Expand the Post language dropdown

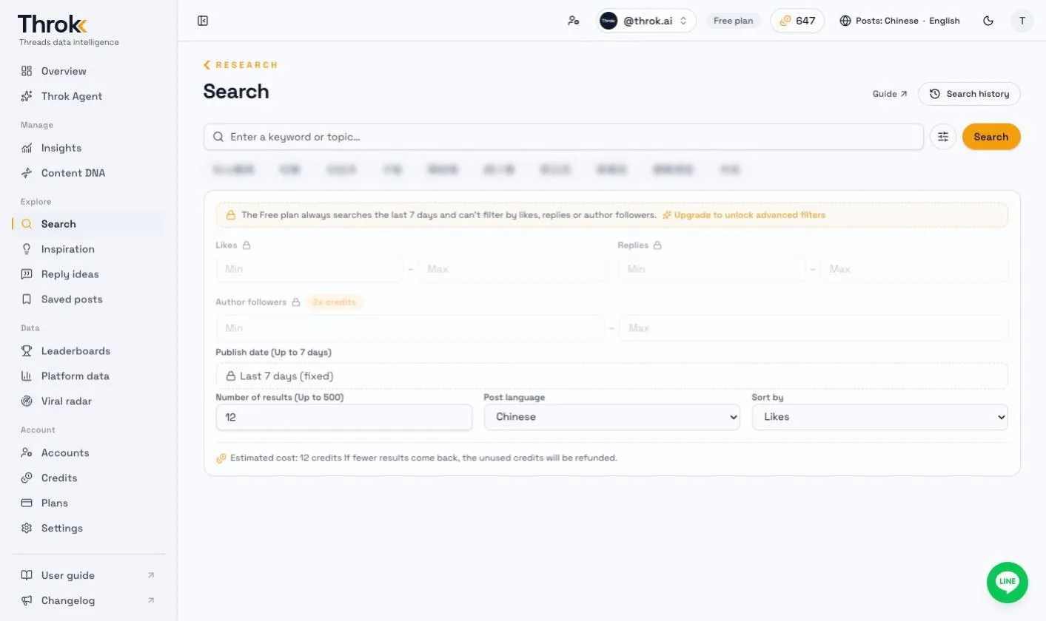point(612,417)
